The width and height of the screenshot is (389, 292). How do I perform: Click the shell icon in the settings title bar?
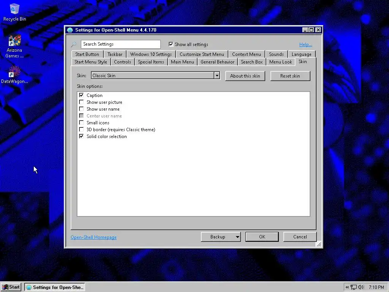pos(70,30)
